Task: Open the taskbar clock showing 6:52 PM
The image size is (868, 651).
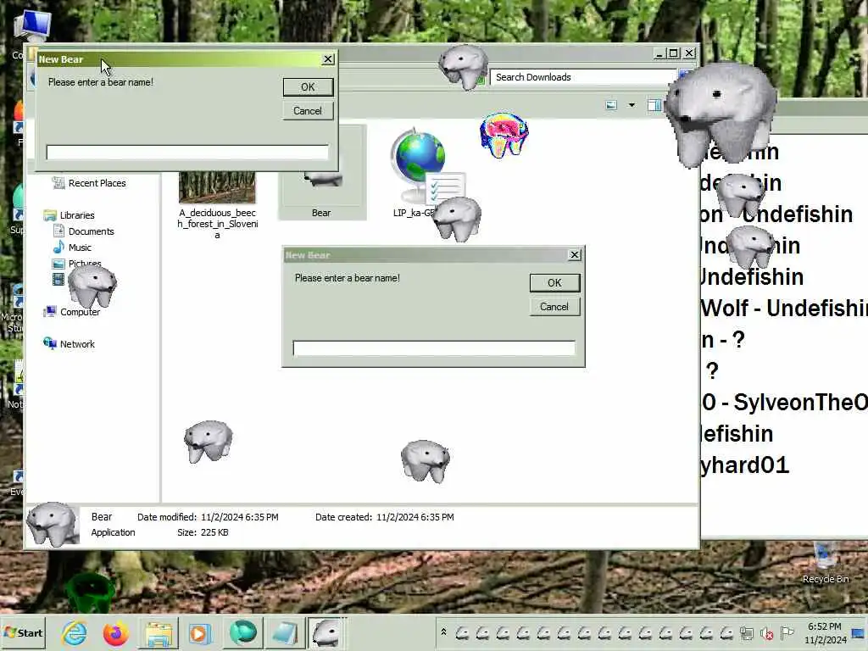Action: (x=825, y=632)
